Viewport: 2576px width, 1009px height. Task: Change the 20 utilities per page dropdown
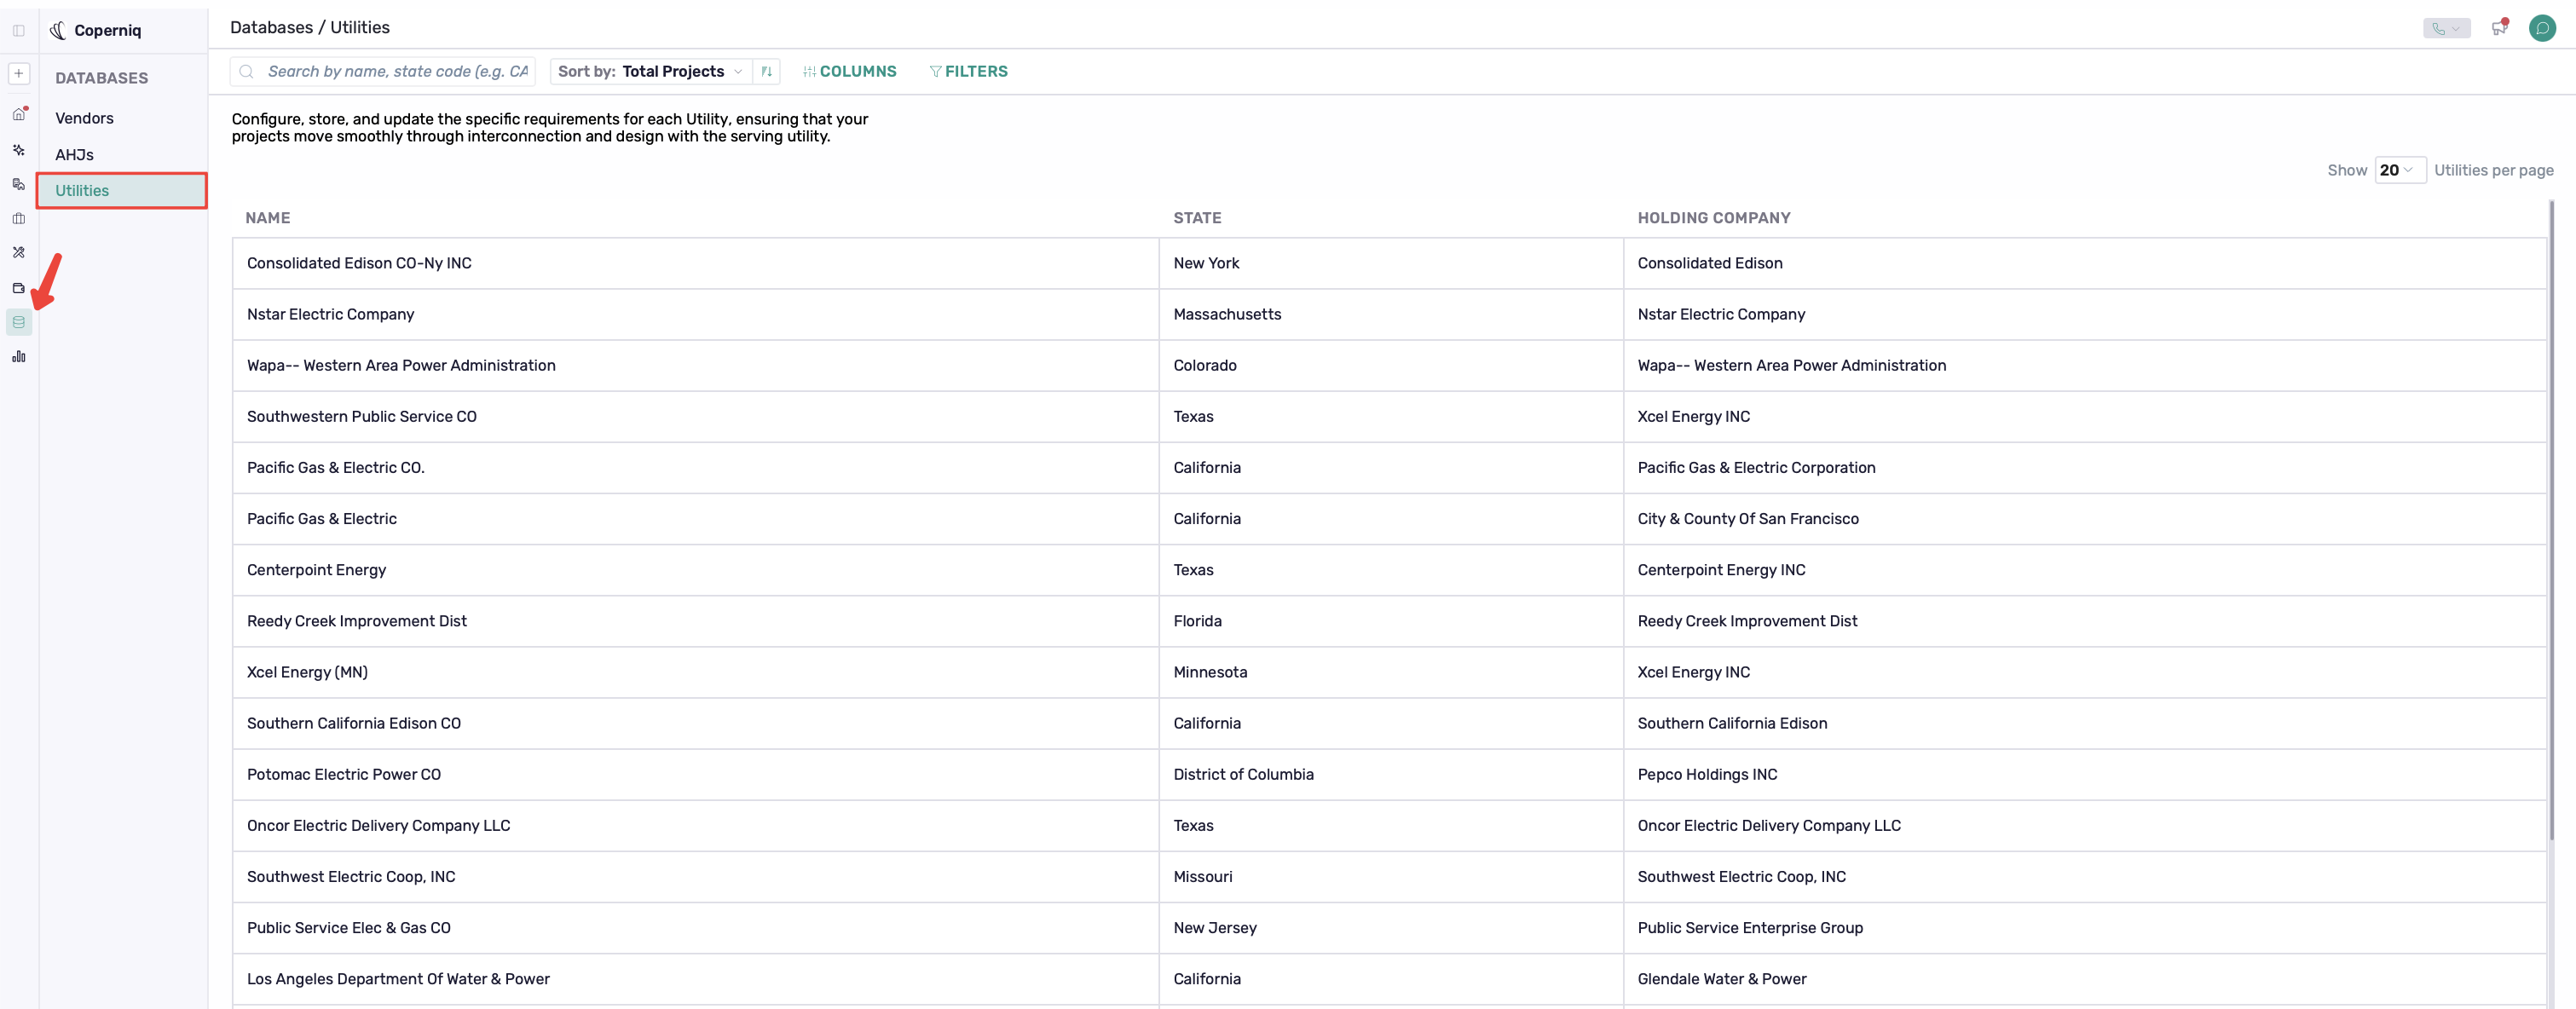click(2399, 170)
